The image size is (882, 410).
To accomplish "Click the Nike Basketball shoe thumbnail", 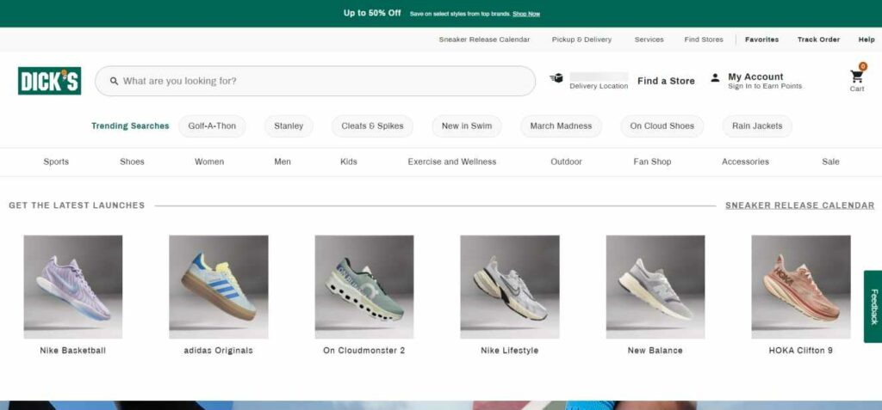I will pyautogui.click(x=73, y=286).
